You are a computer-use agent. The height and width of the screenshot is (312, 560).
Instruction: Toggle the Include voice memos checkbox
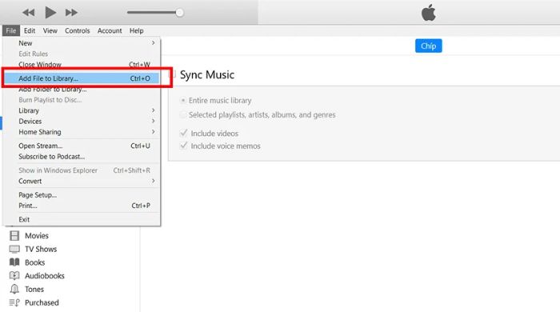(x=183, y=146)
